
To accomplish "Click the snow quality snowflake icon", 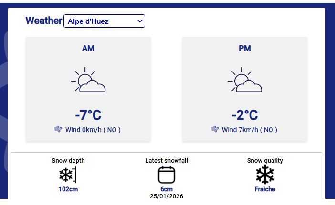I will [265, 175].
